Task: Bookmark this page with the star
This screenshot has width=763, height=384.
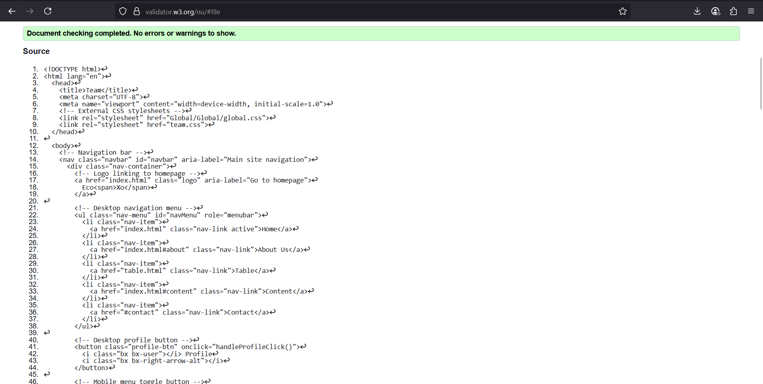Action: point(623,12)
